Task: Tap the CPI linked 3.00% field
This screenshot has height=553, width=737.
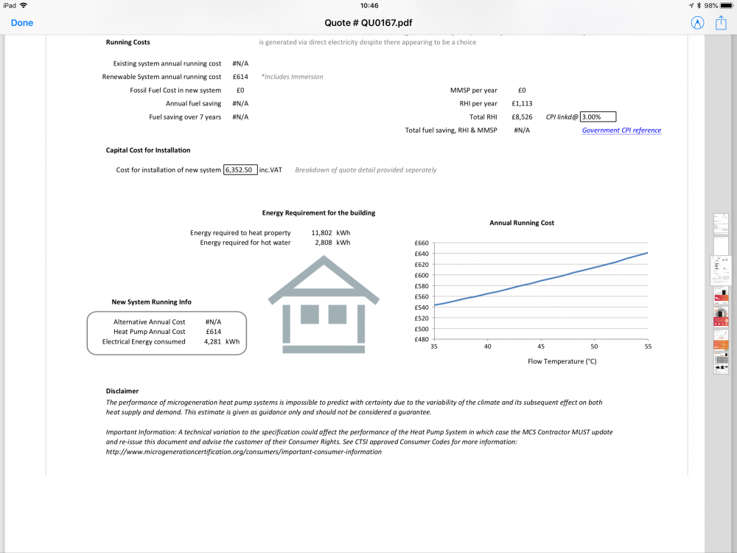Action: 598,116
